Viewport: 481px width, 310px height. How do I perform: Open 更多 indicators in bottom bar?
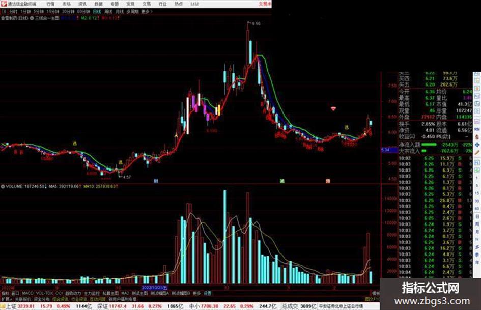coord(196,293)
